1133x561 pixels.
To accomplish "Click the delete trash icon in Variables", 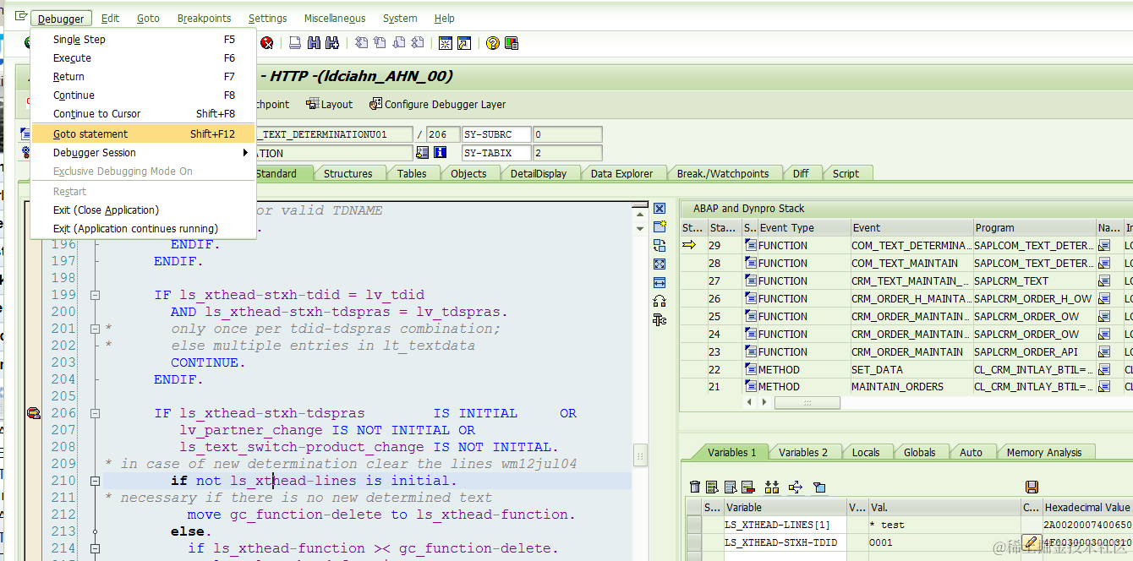I will click(x=695, y=487).
